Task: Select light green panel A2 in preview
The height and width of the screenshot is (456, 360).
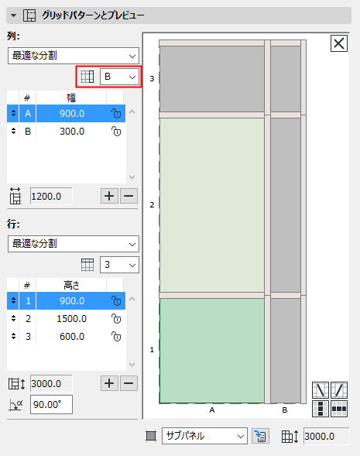Action: [212, 205]
